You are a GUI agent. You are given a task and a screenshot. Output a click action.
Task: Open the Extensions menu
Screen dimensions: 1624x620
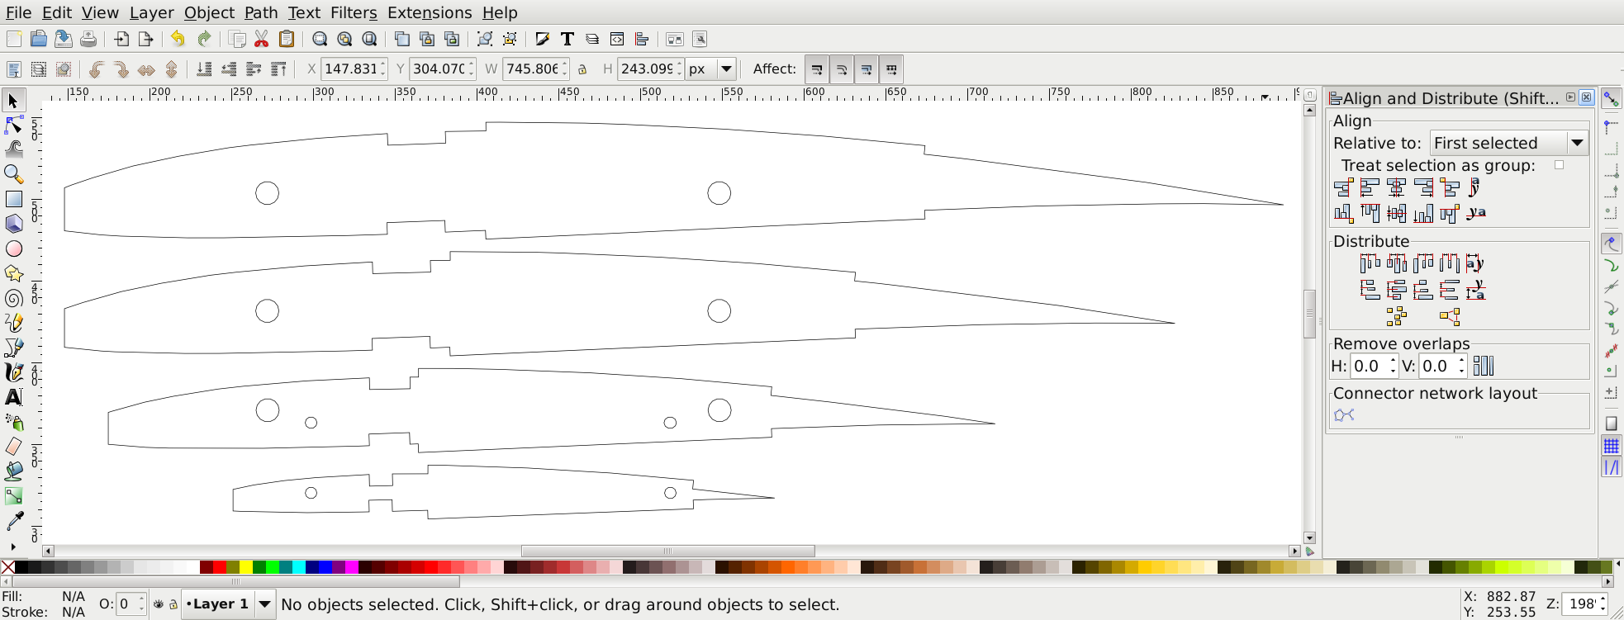coord(430,12)
